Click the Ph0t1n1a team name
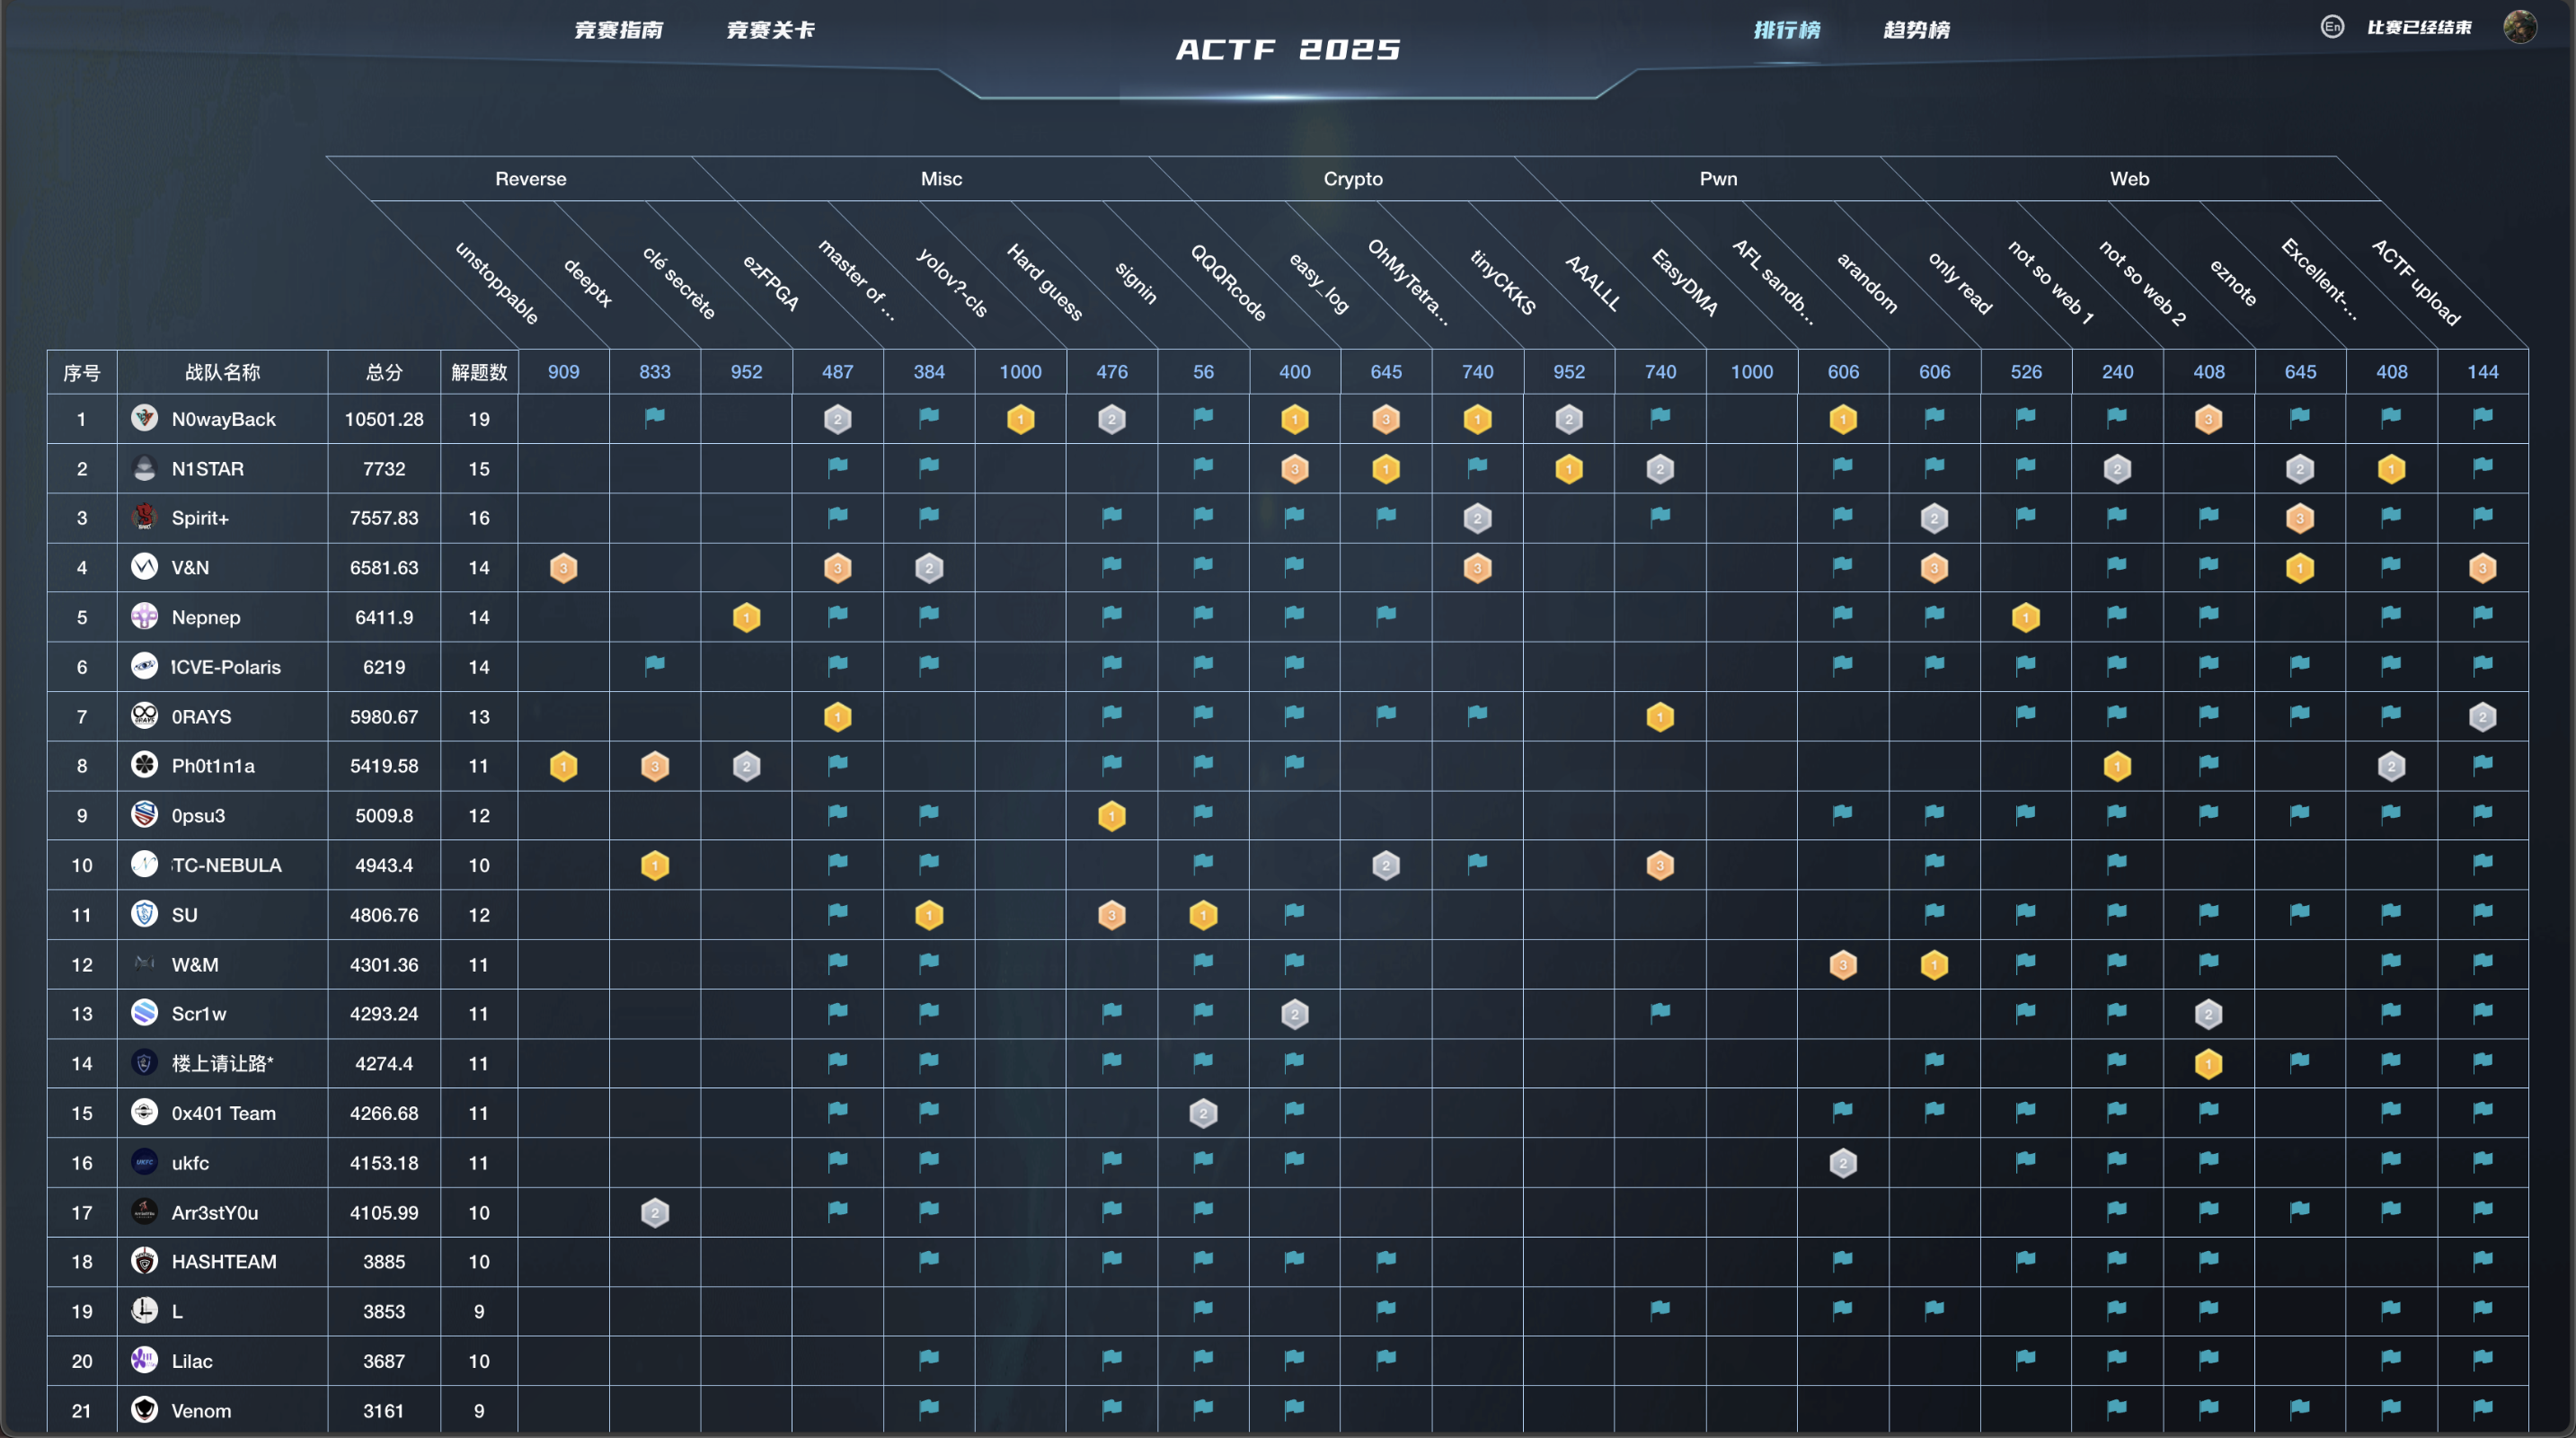 [x=213, y=766]
